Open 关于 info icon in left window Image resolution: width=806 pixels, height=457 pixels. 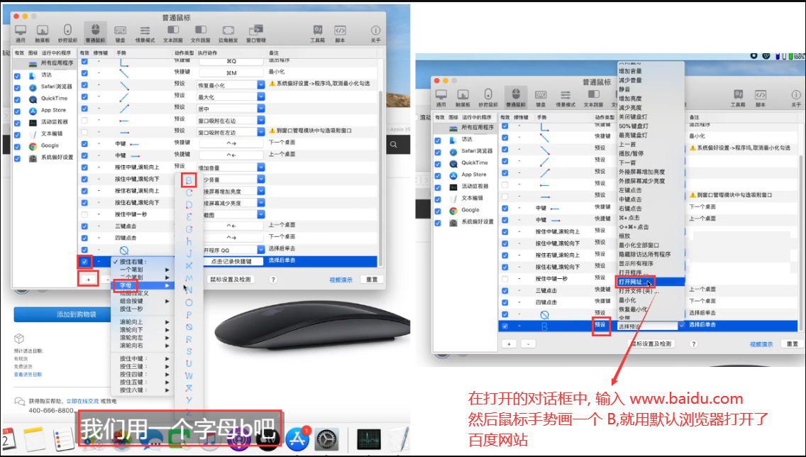376,33
